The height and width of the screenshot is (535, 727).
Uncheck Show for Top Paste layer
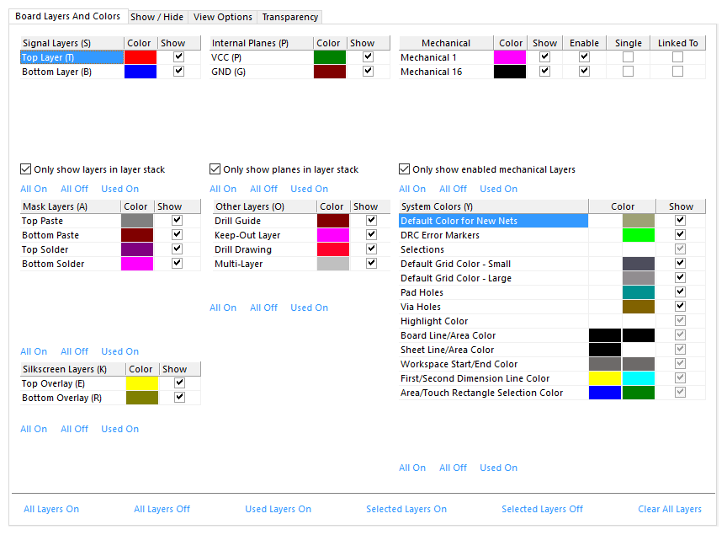(x=177, y=221)
